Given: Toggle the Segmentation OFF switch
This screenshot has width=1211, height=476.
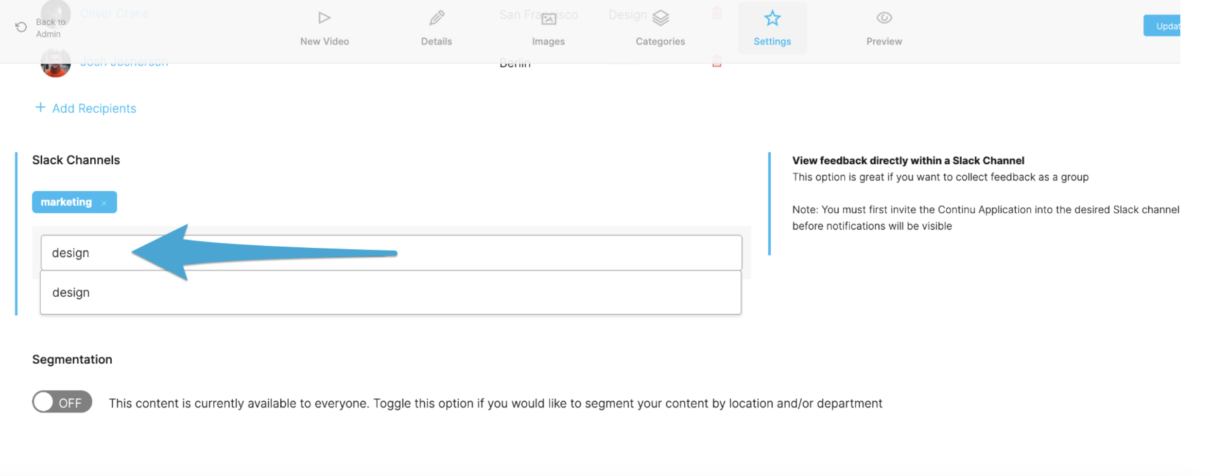Looking at the screenshot, I should tap(62, 402).
